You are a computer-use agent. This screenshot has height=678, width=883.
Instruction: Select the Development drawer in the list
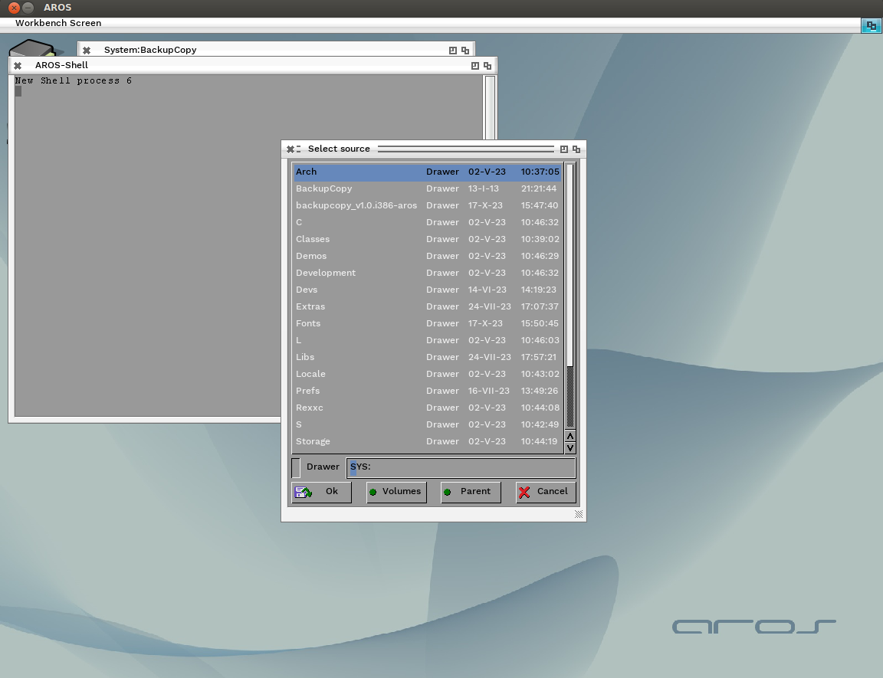coord(428,273)
